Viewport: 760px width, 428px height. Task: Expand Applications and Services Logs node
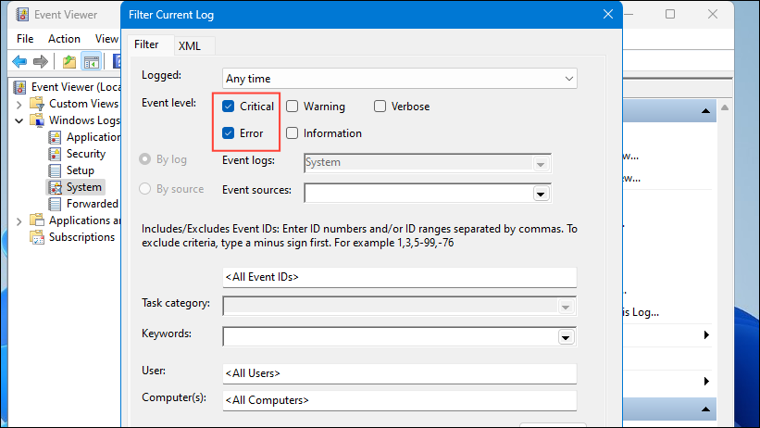[19, 221]
